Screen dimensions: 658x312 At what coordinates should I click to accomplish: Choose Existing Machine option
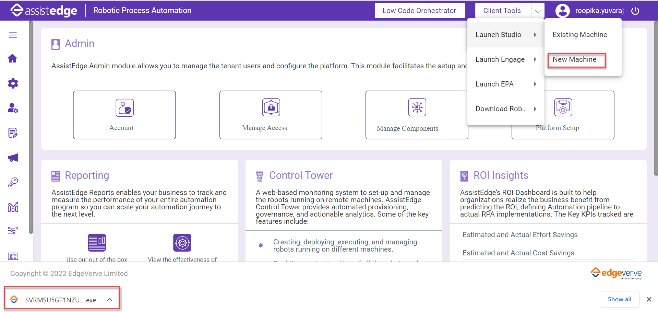coord(583,35)
